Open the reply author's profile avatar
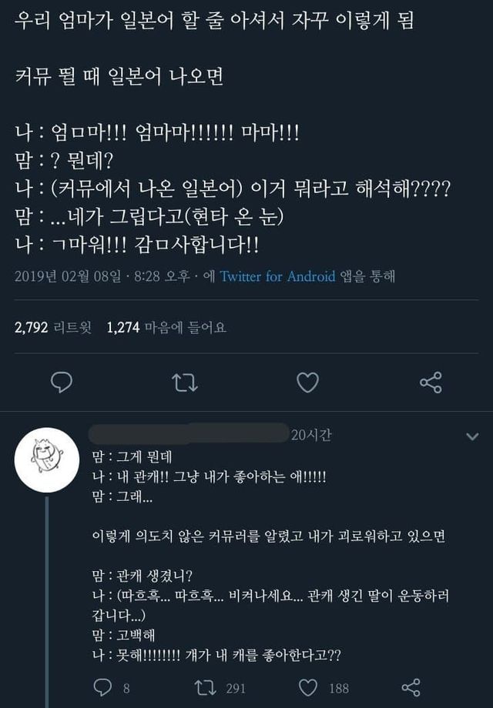Image resolution: width=493 pixels, height=708 pixels. tap(47, 460)
